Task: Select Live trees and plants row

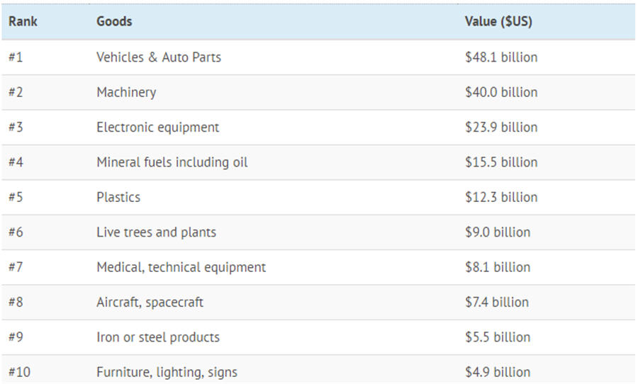Action: 156,232
